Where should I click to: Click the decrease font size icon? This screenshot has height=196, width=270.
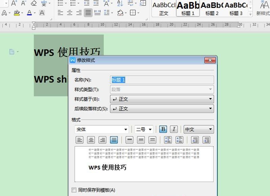[x=23, y=3]
